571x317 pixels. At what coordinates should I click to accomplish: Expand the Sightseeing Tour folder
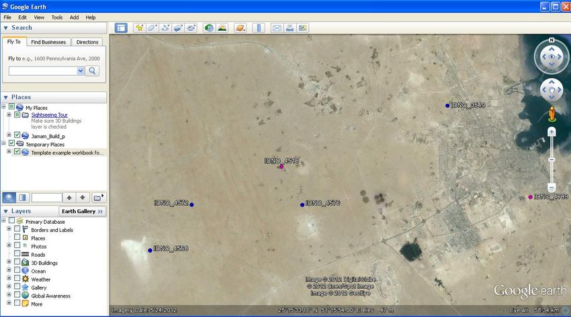pos(9,115)
